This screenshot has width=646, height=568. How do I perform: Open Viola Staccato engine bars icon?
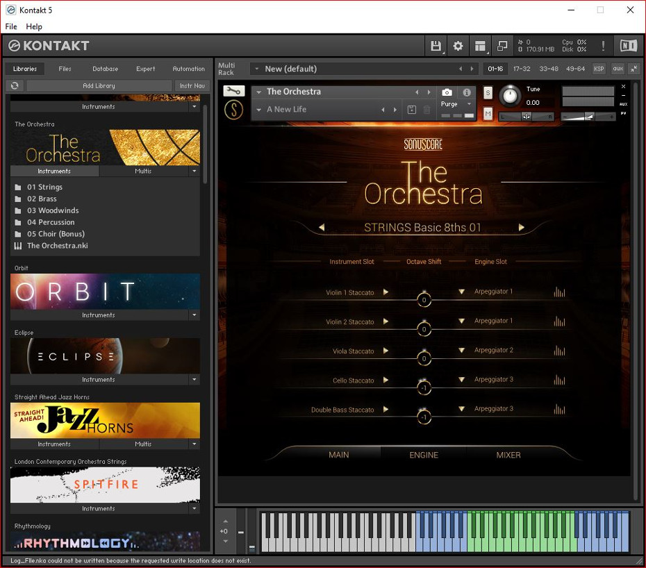pyautogui.click(x=559, y=351)
